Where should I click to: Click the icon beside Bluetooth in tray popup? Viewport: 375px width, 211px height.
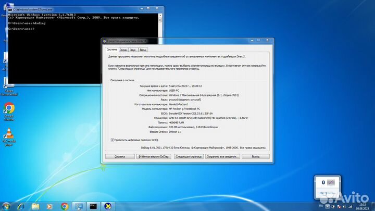(x=331, y=182)
